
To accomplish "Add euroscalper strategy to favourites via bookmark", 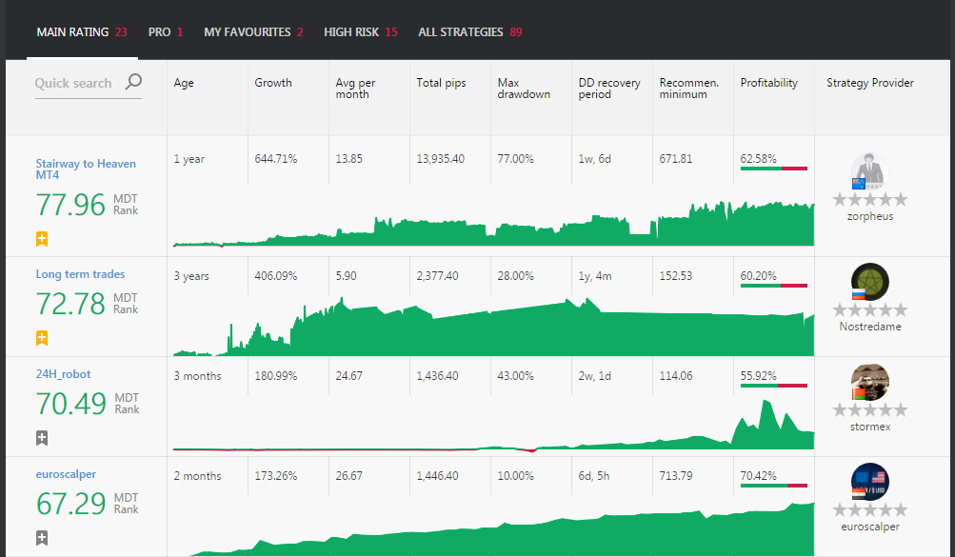I will coord(41,538).
